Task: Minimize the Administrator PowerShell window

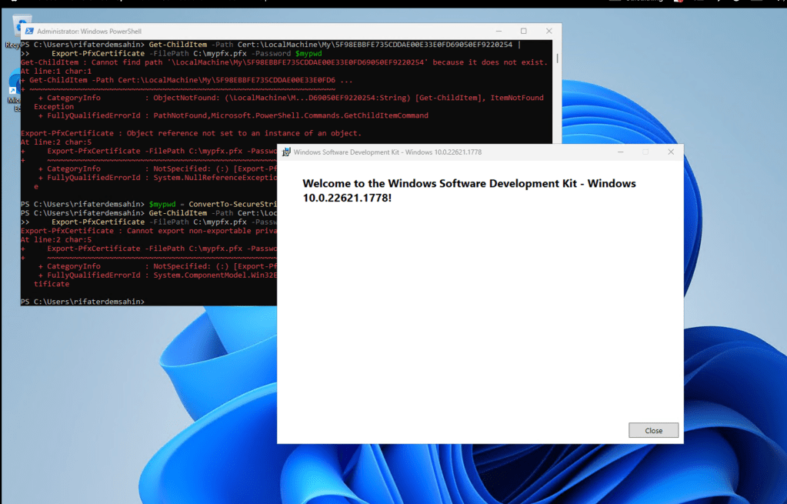Action: [x=499, y=31]
